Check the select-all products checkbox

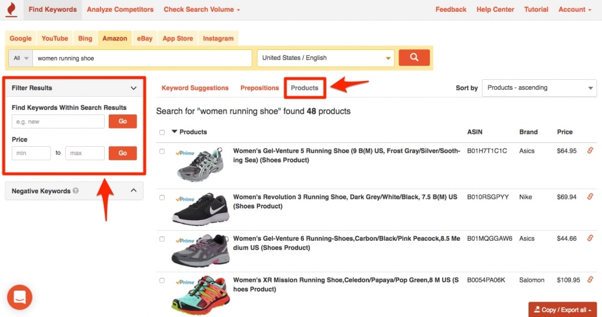pos(162,132)
